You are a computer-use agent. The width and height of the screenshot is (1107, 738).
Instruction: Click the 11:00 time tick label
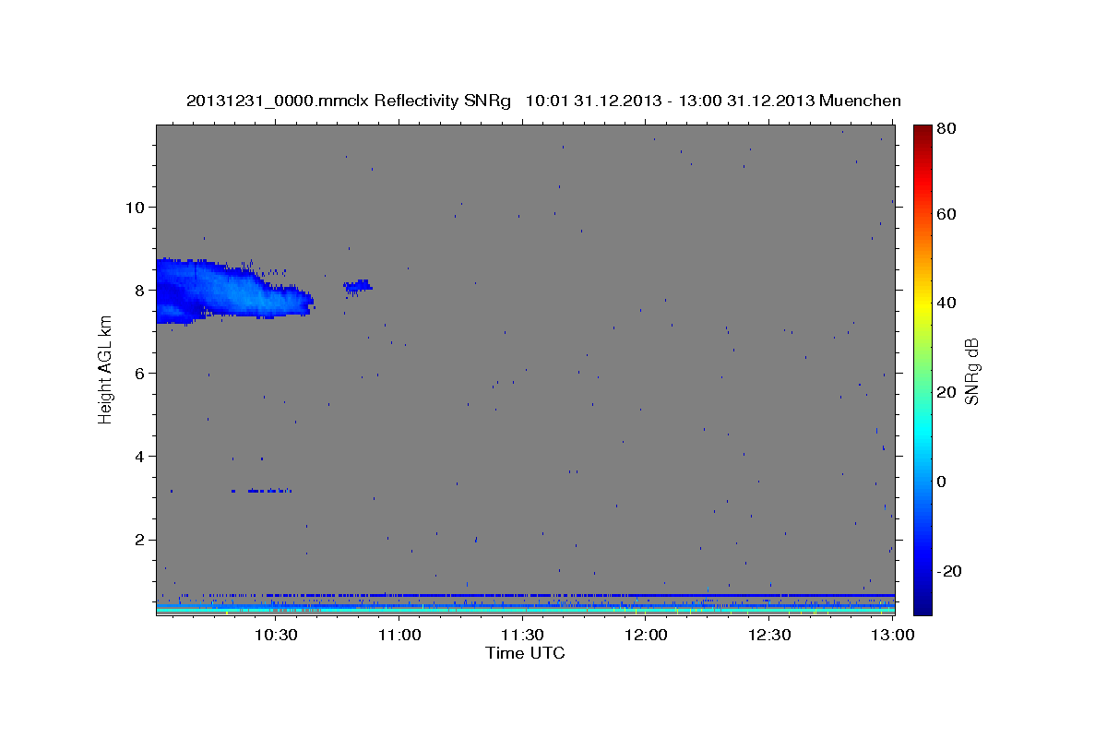(399, 635)
